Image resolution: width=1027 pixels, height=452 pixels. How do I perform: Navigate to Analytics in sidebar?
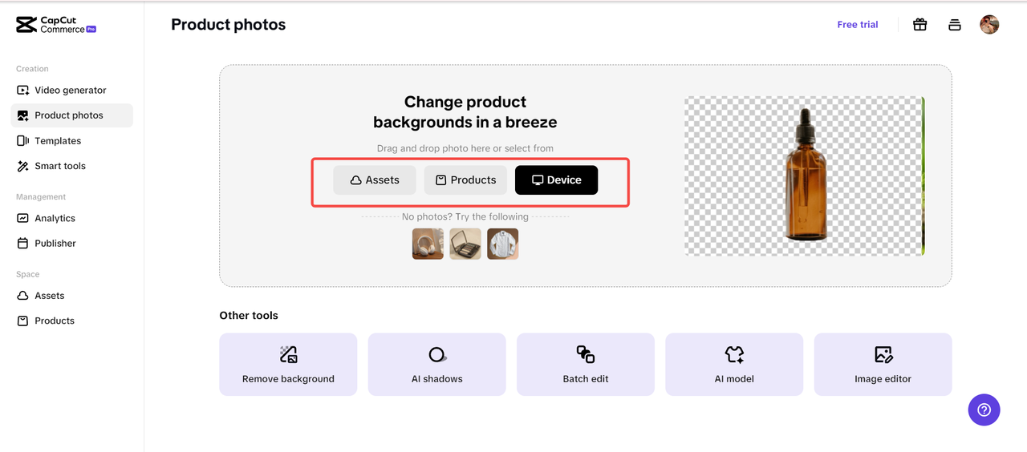pos(55,218)
